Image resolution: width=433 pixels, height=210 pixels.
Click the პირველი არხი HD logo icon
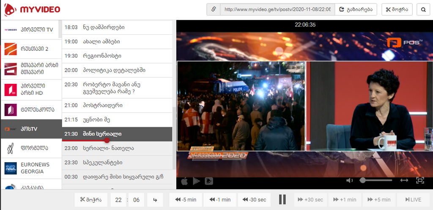coord(11,90)
